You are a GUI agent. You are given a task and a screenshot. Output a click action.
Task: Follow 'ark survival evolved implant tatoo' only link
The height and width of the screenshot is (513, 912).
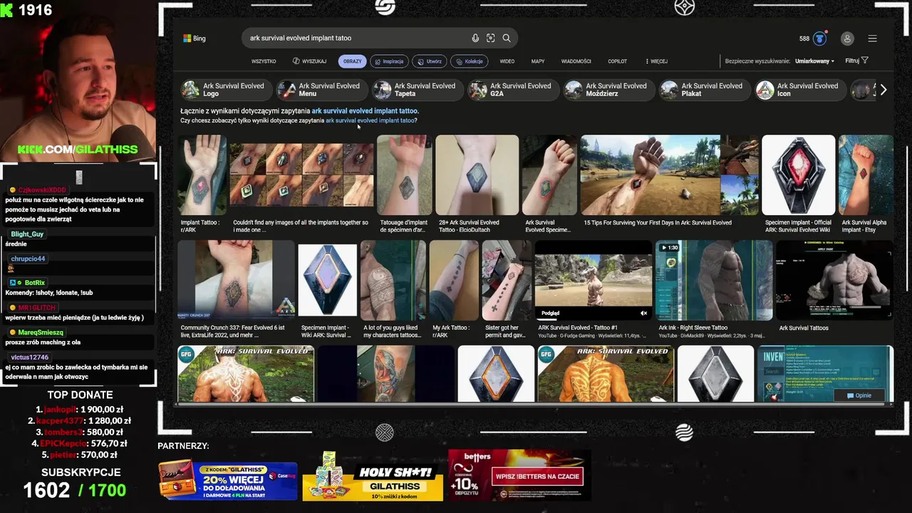click(370, 120)
